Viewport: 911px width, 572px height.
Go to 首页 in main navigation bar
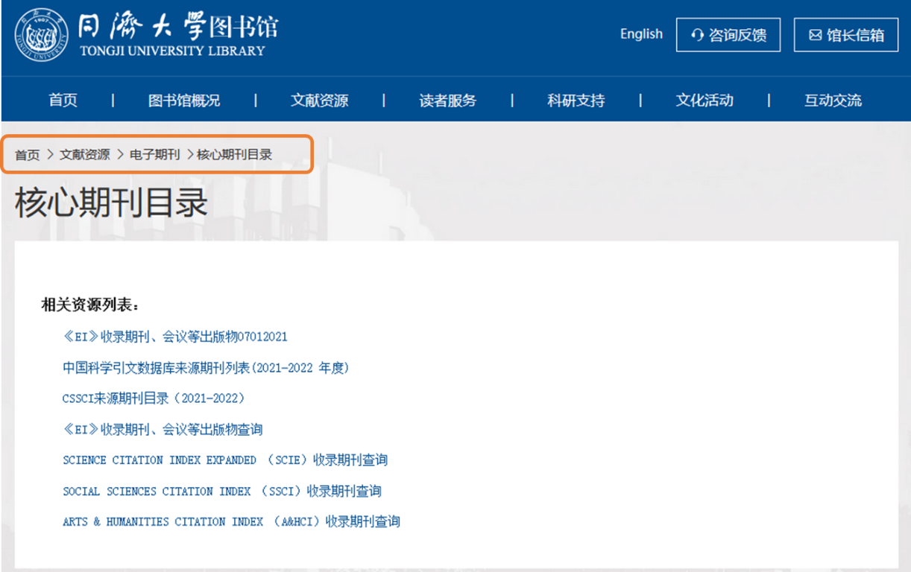pyautogui.click(x=63, y=101)
